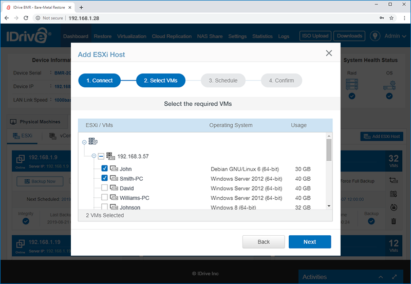The width and height of the screenshot is (411, 284).
Task: Click the 192.168.3.57 ESXi host icon
Action: (x=110, y=156)
